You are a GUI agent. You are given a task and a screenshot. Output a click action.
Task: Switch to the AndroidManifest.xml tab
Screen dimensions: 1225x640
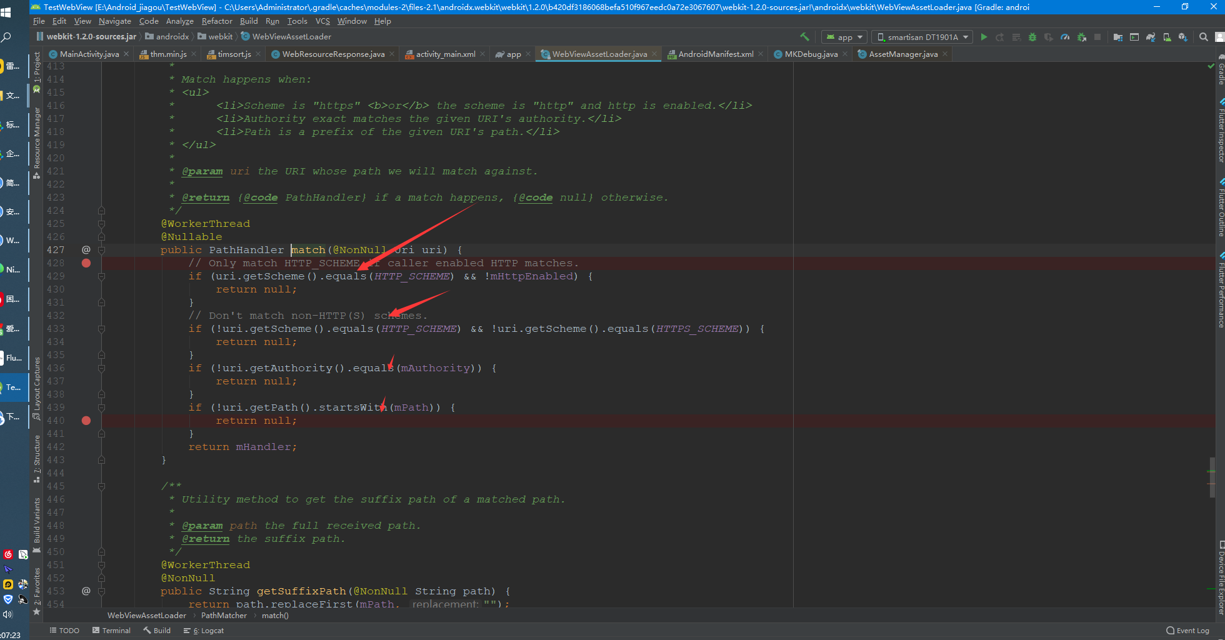(x=716, y=54)
